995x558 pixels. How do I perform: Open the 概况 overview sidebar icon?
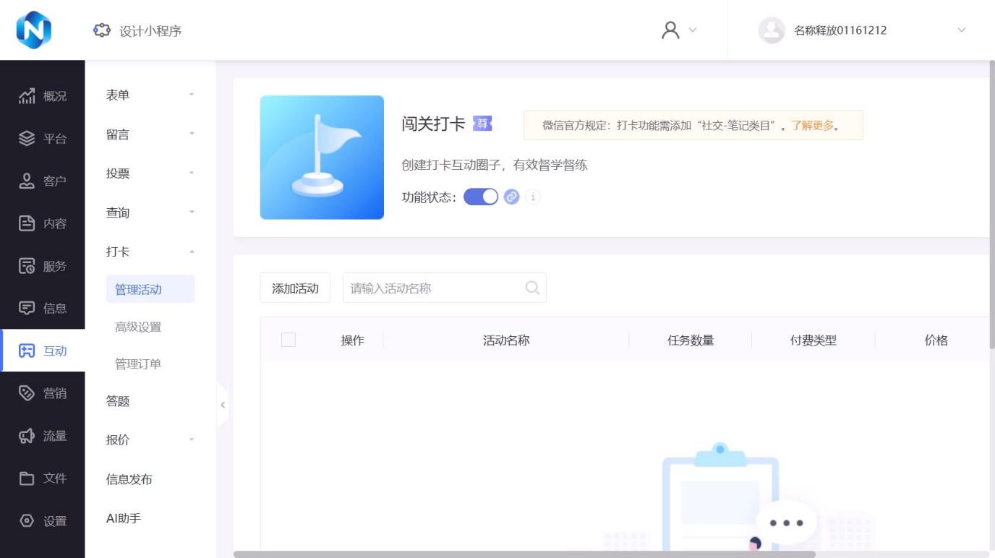point(27,96)
